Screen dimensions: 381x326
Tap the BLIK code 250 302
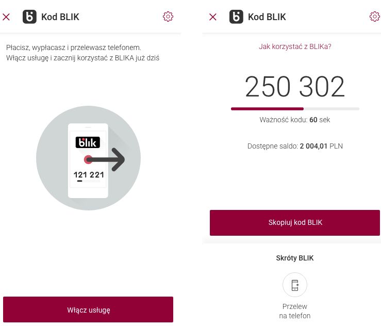(x=295, y=87)
